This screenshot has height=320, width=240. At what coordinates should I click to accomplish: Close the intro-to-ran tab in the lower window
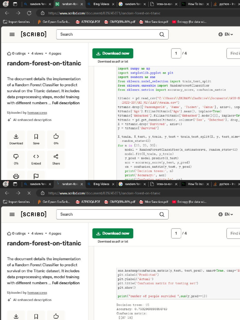coord(176,184)
